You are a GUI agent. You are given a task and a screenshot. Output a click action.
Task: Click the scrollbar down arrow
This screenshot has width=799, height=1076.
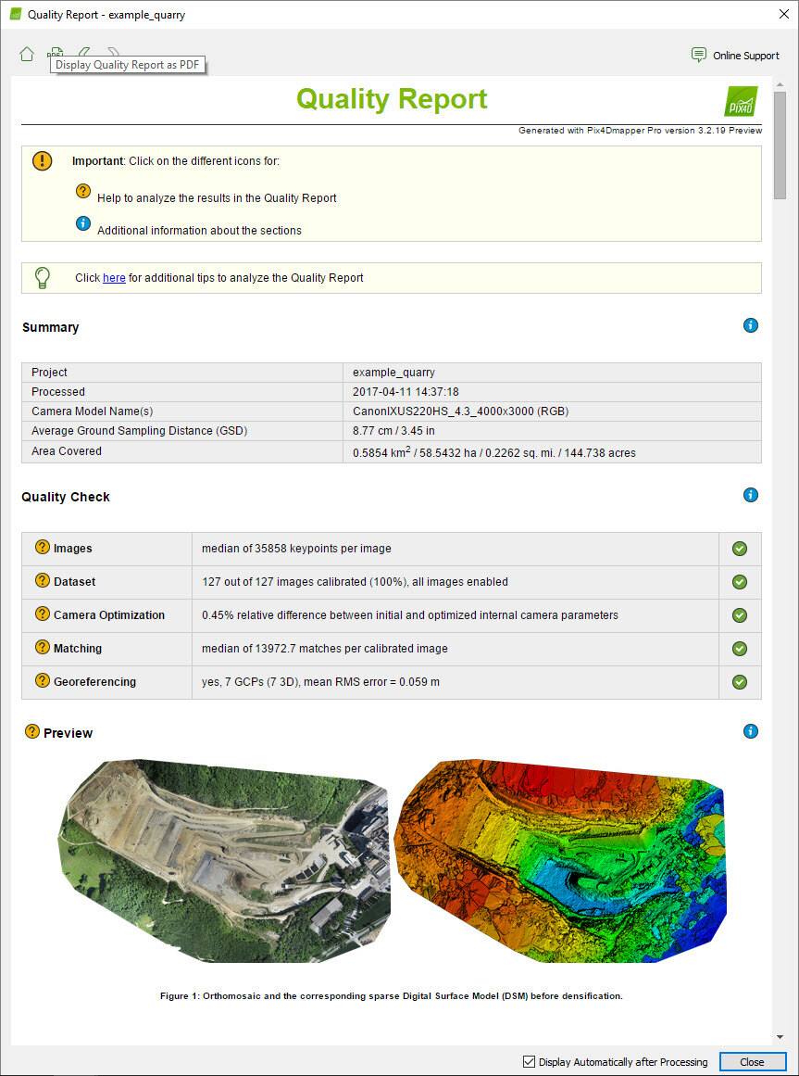(780, 1036)
